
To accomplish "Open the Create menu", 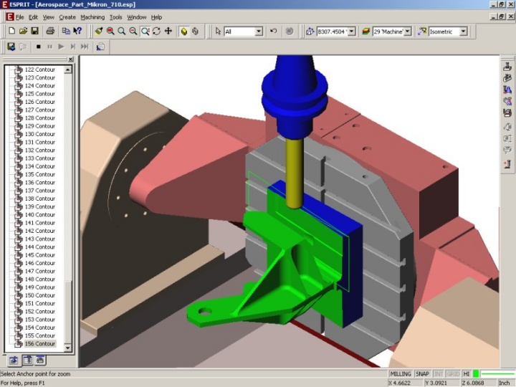I will click(67, 17).
